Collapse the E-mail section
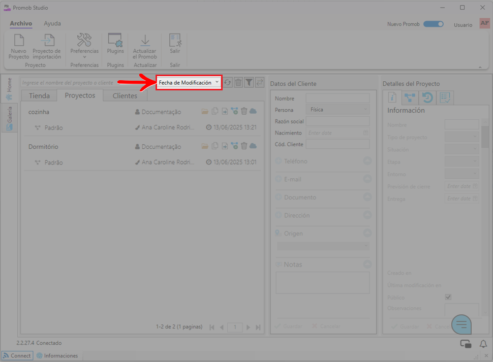The width and height of the screenshot is (493, 362). [x=367, y=179]
